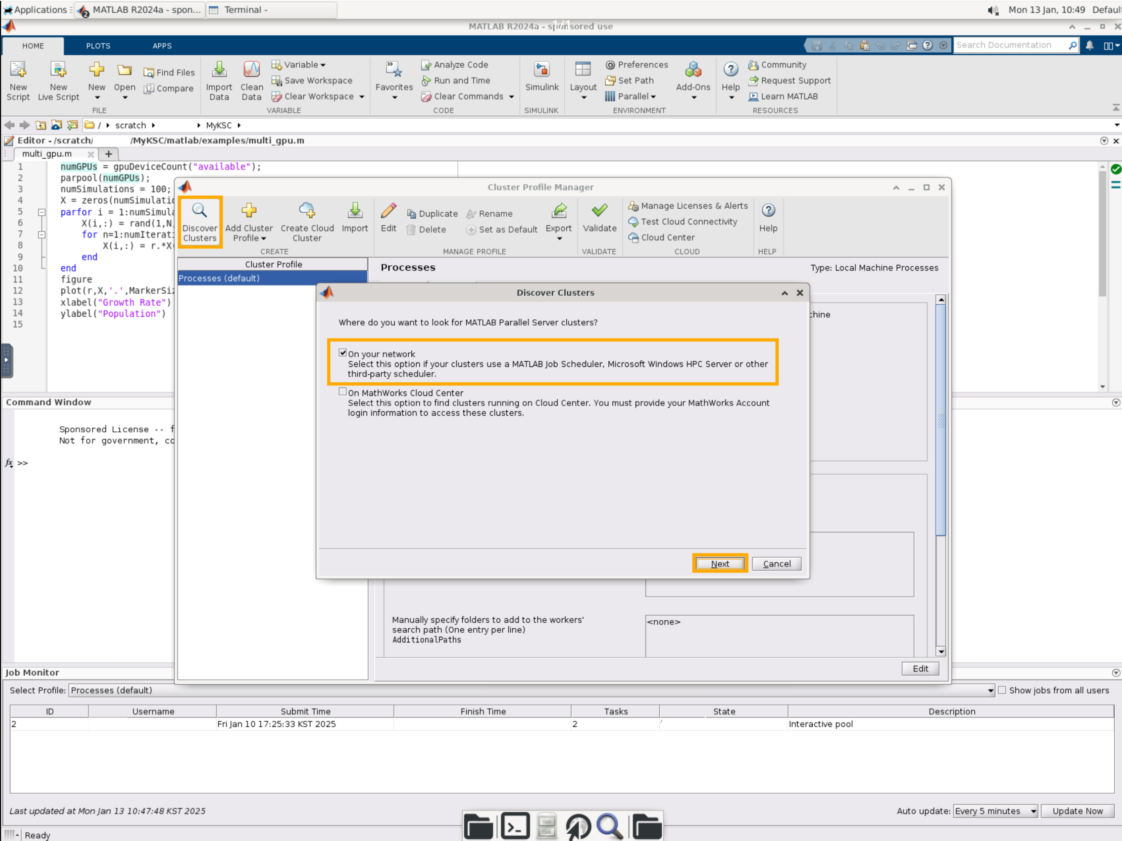
Task: Click Delete profile button
Action: [426, 229]
